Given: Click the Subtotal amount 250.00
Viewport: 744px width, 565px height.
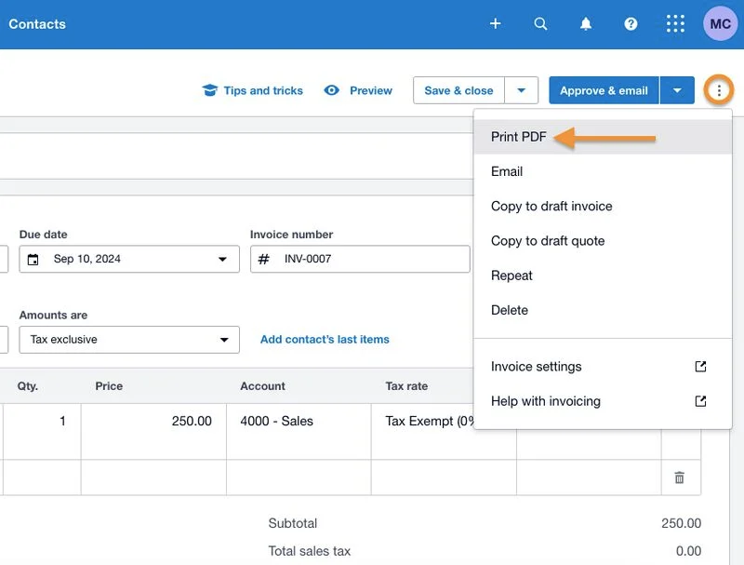Looking at the screenshot, I should point(681,523).
